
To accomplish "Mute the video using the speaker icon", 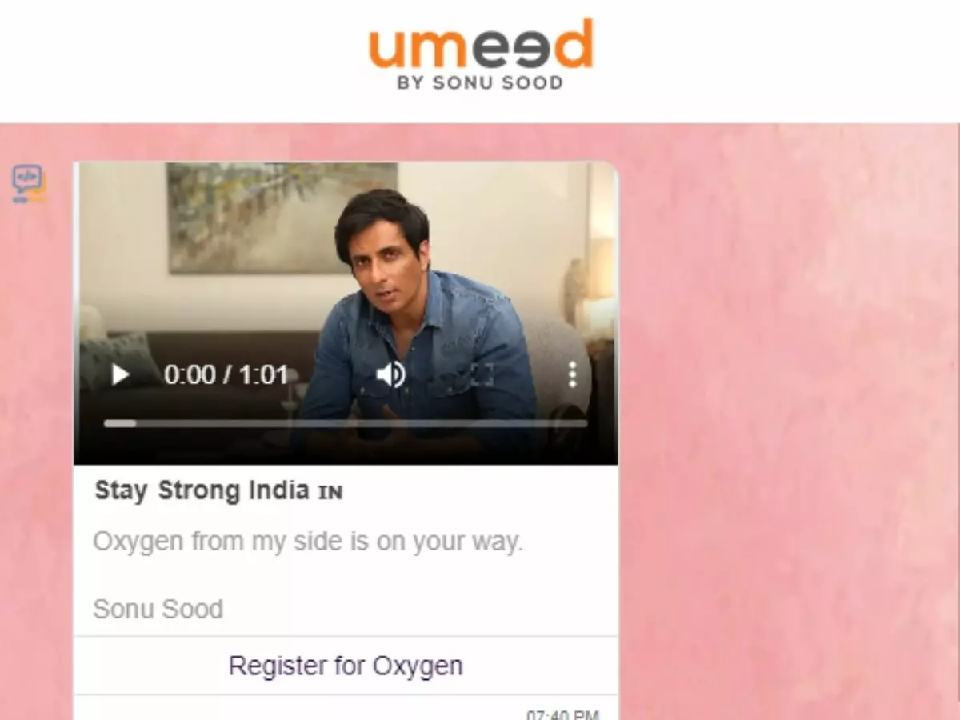I will click(x=390, y=374).
